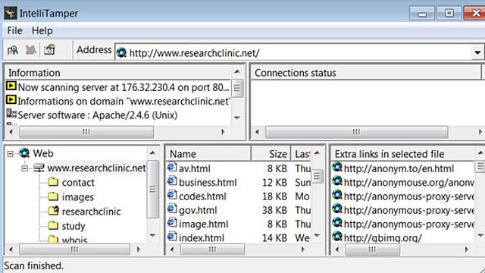Open the File menu
485x273 pixels.
tap(14, 30)
